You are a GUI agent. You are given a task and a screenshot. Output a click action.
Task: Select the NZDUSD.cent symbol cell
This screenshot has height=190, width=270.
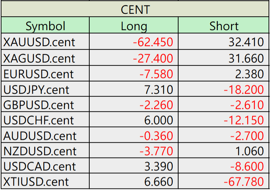[45, 150]
